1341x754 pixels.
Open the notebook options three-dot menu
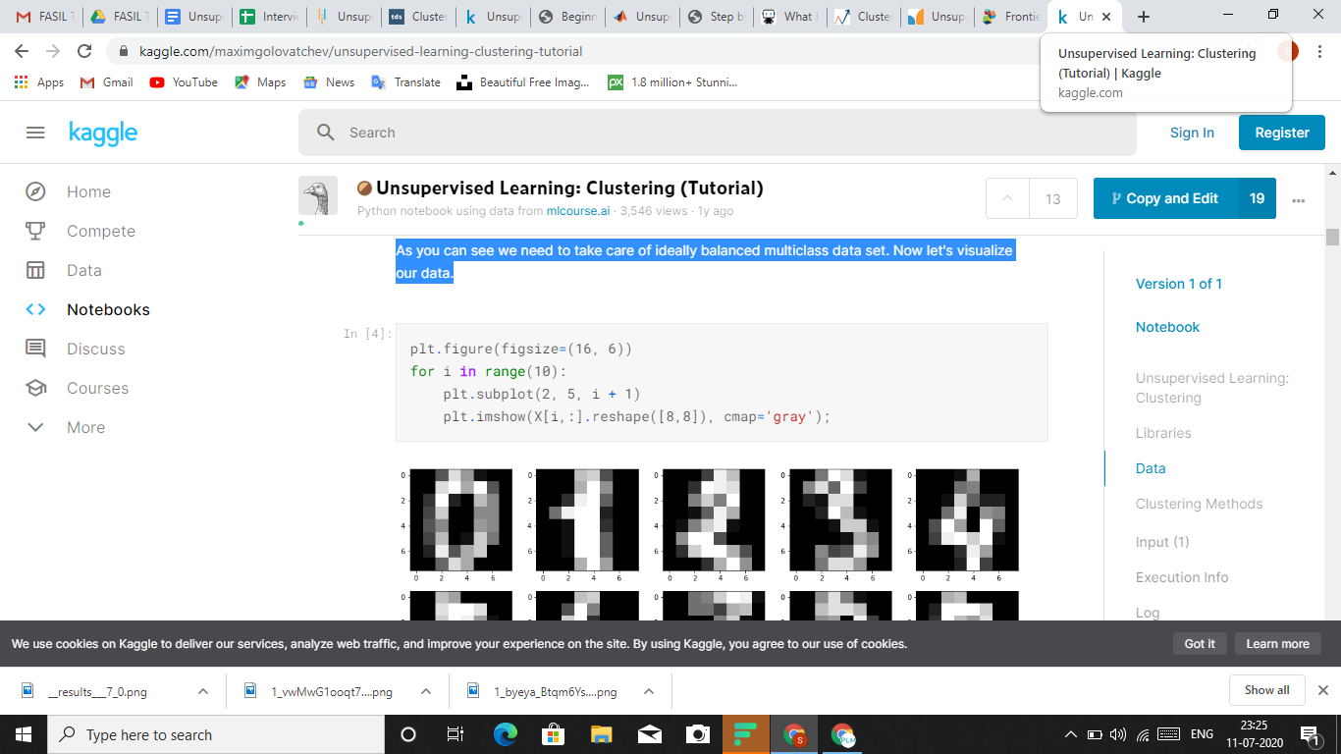pos(1299,199)
